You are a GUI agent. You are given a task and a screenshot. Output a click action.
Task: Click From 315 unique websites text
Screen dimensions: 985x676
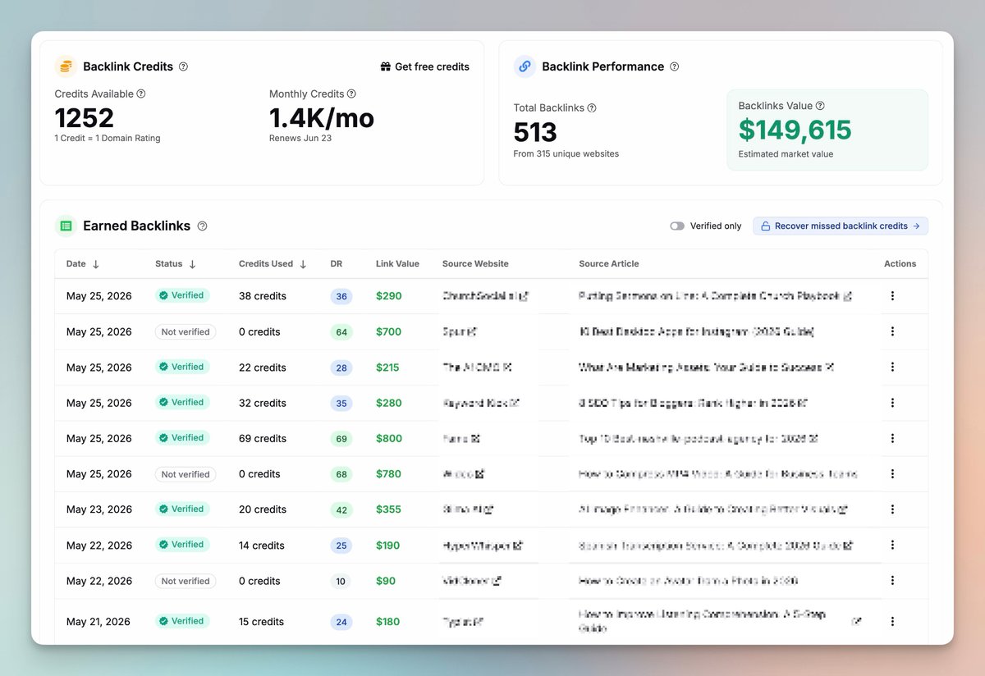point(566,153)
